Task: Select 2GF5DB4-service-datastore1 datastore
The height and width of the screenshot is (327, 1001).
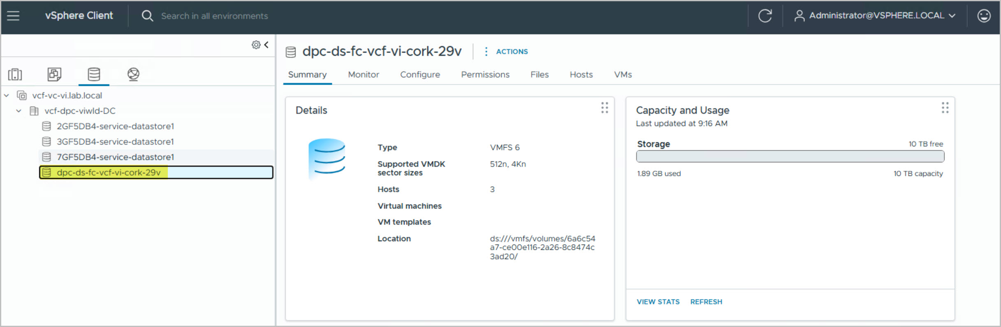Action: click(115, 126)
